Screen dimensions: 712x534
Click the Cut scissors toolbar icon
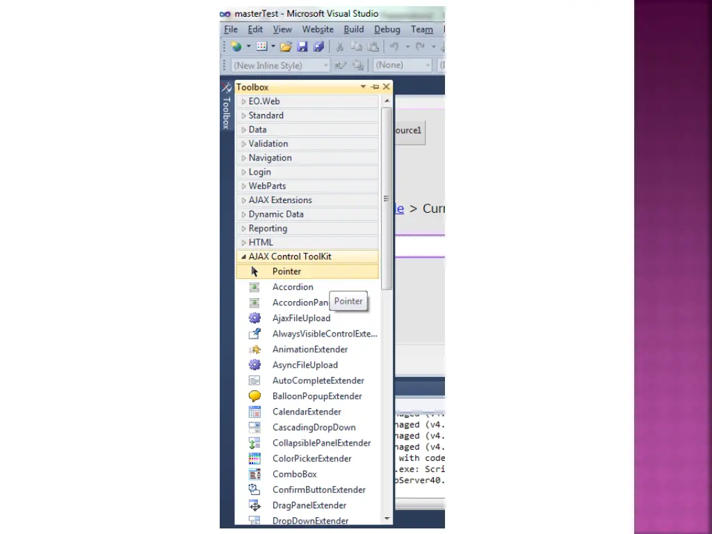click(339, 47)
